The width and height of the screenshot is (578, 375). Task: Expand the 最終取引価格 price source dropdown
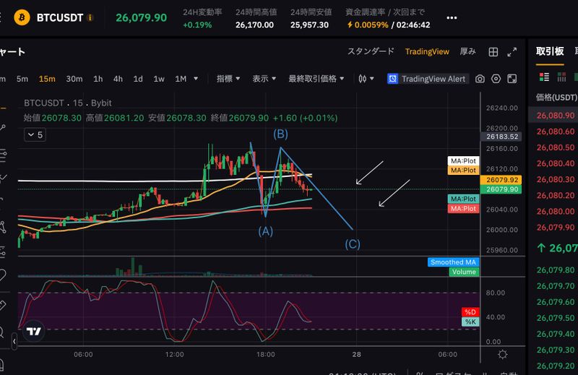316,79
